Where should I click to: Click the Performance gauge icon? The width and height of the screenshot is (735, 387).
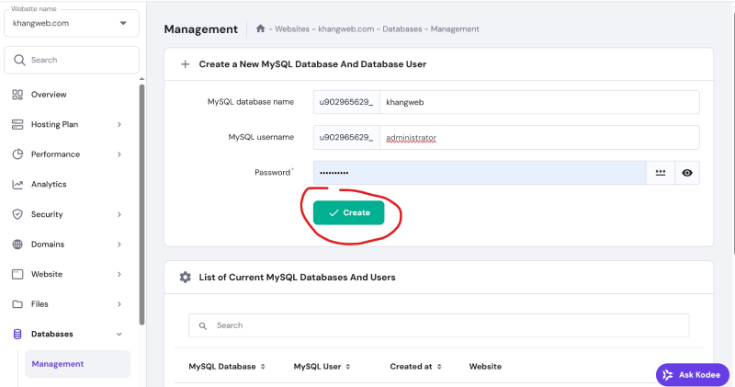(x=17, y=154)
